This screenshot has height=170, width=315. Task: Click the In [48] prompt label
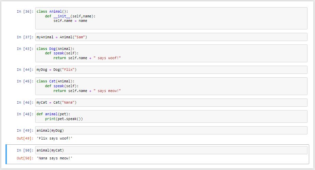(x=25, y=114)
